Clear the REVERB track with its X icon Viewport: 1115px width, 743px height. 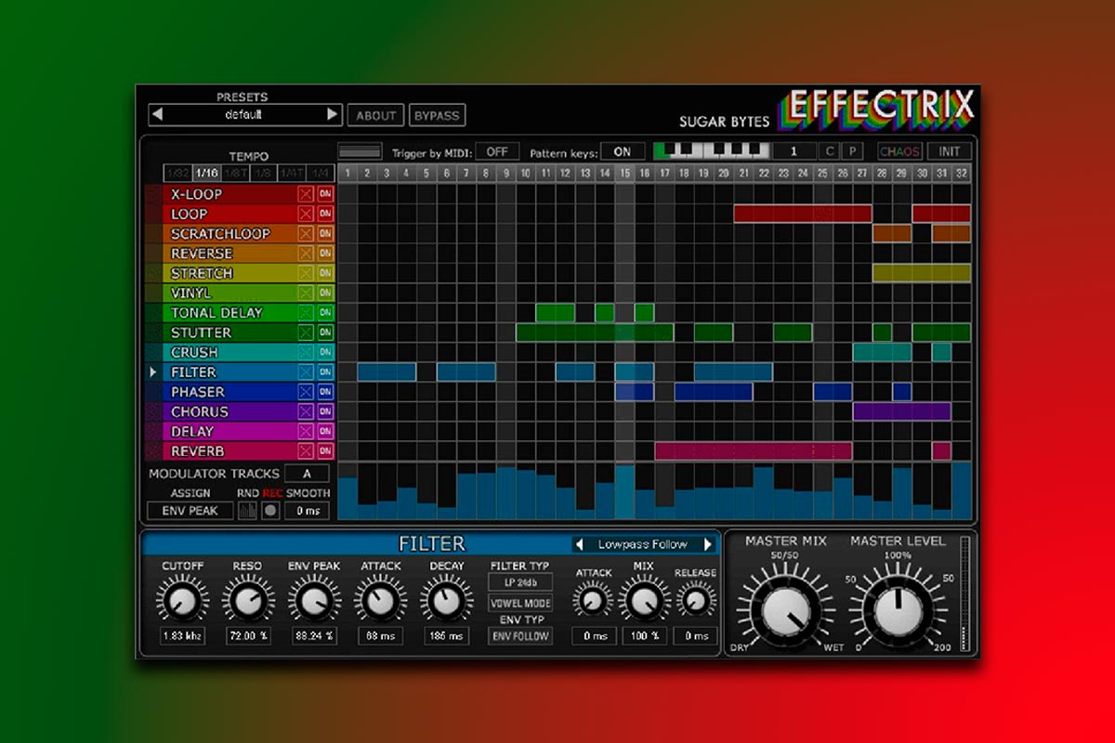[306, 450]
